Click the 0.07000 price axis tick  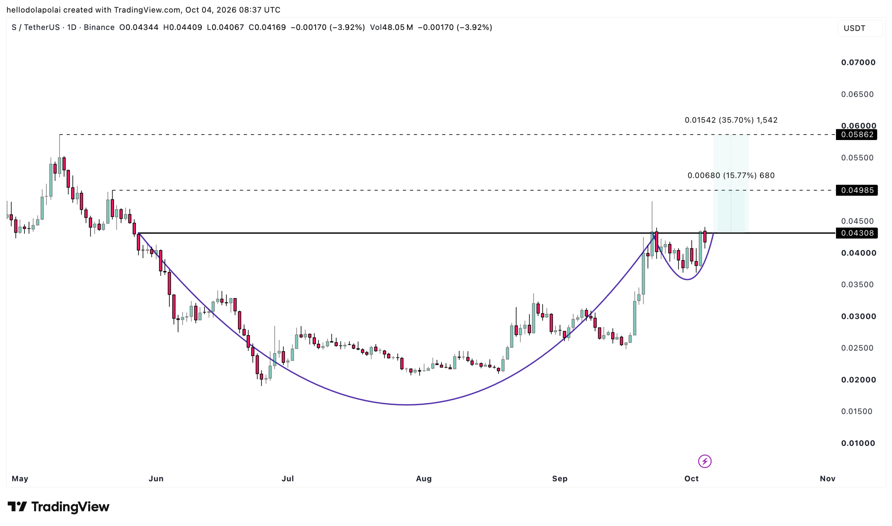[858, 62]
